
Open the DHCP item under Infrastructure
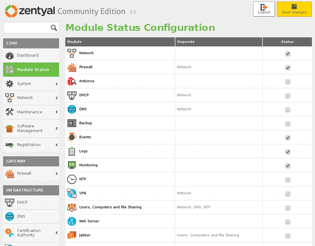[x=22, y=202]
